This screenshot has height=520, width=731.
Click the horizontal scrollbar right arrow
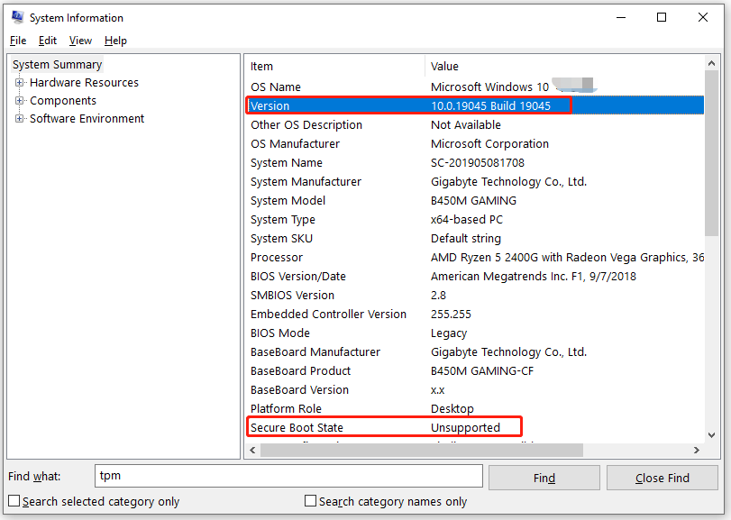[x=696, y=450]
